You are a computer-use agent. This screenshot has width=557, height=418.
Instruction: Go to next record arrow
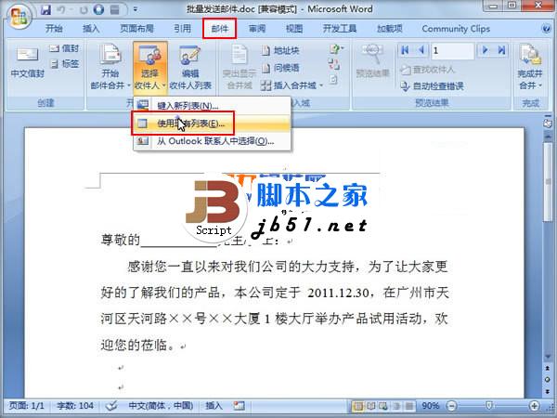tap(485, 50)
